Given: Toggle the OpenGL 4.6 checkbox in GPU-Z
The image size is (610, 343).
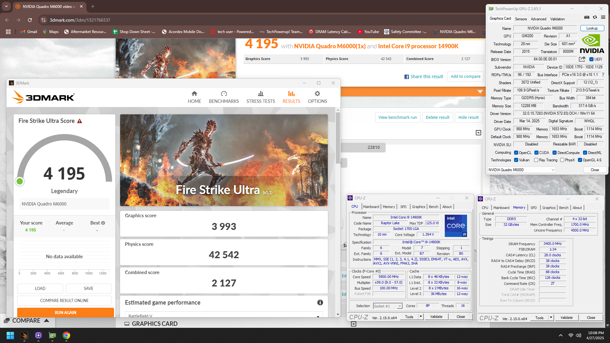Looking at the screenshot, I should pos(580,160).
